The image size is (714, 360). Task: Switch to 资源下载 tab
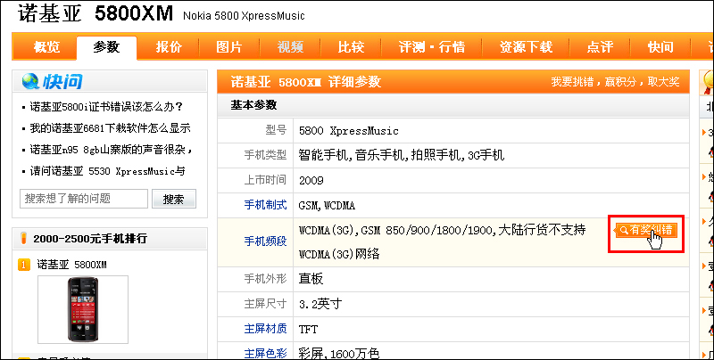point(526,47)
